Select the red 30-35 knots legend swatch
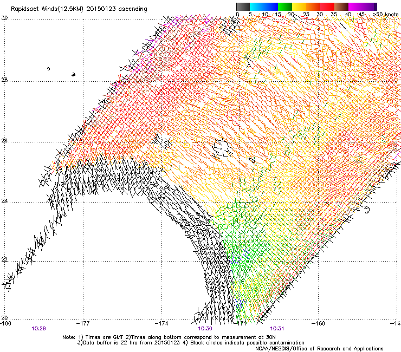 [327, 6]
